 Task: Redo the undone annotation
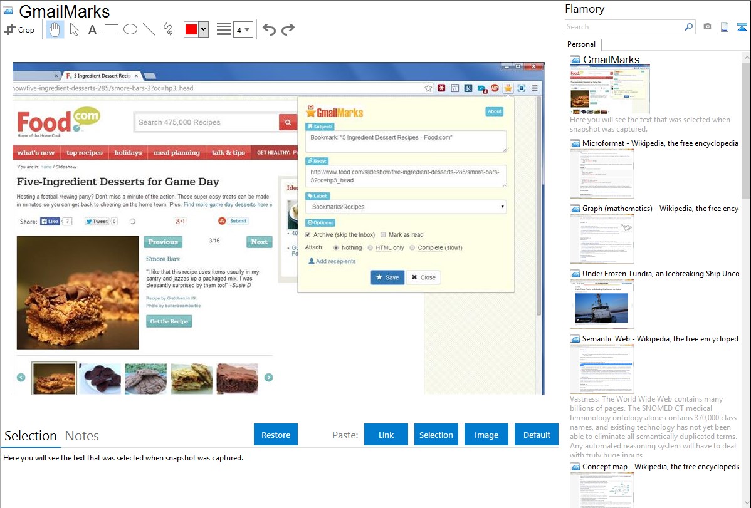click(x=288, y=29)
